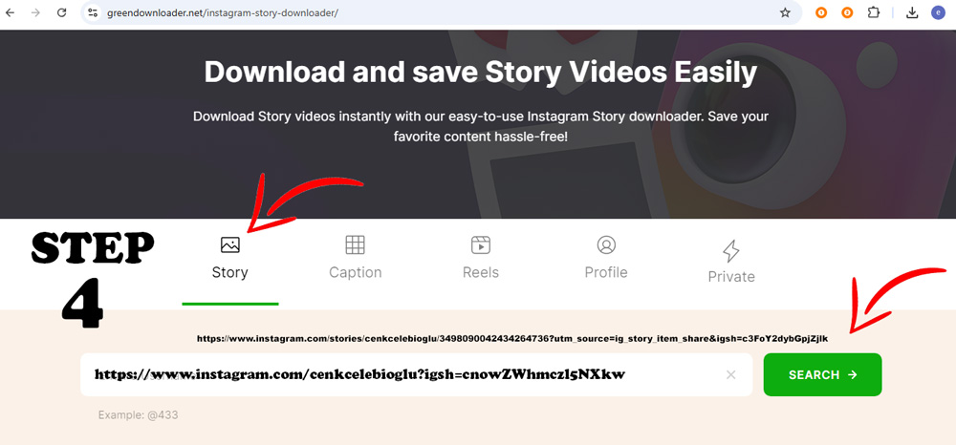This screenshot has height=445, width=956.
Task: Click the Story picture icon
Action: click(x=229, y=244)
